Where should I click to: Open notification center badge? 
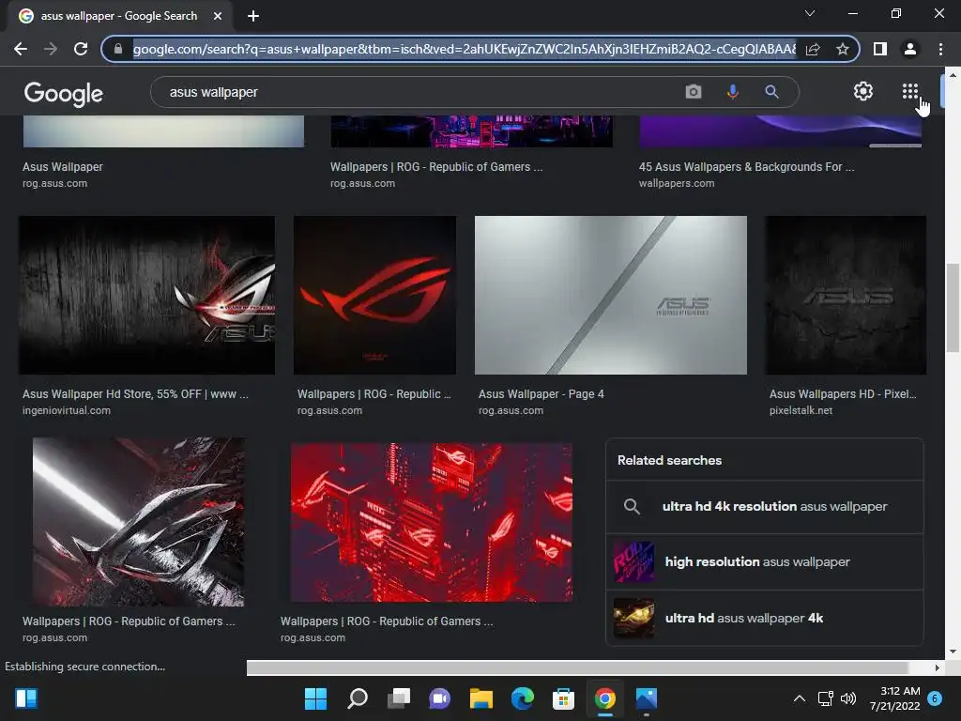(935, 698)
